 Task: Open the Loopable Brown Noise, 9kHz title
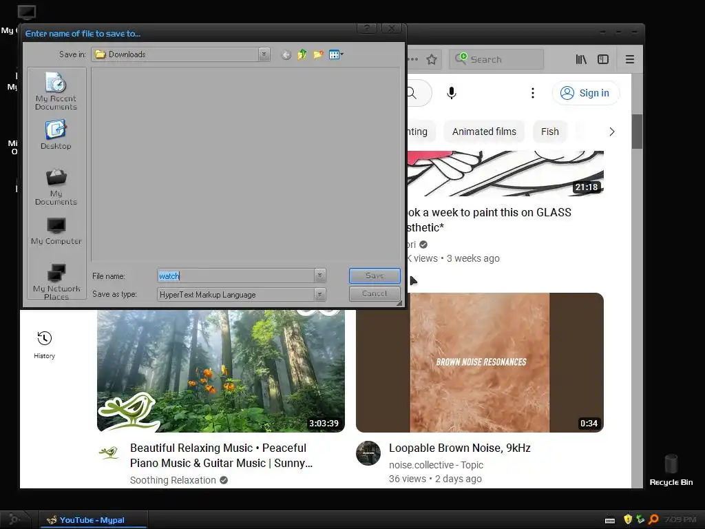pos(459,448)
